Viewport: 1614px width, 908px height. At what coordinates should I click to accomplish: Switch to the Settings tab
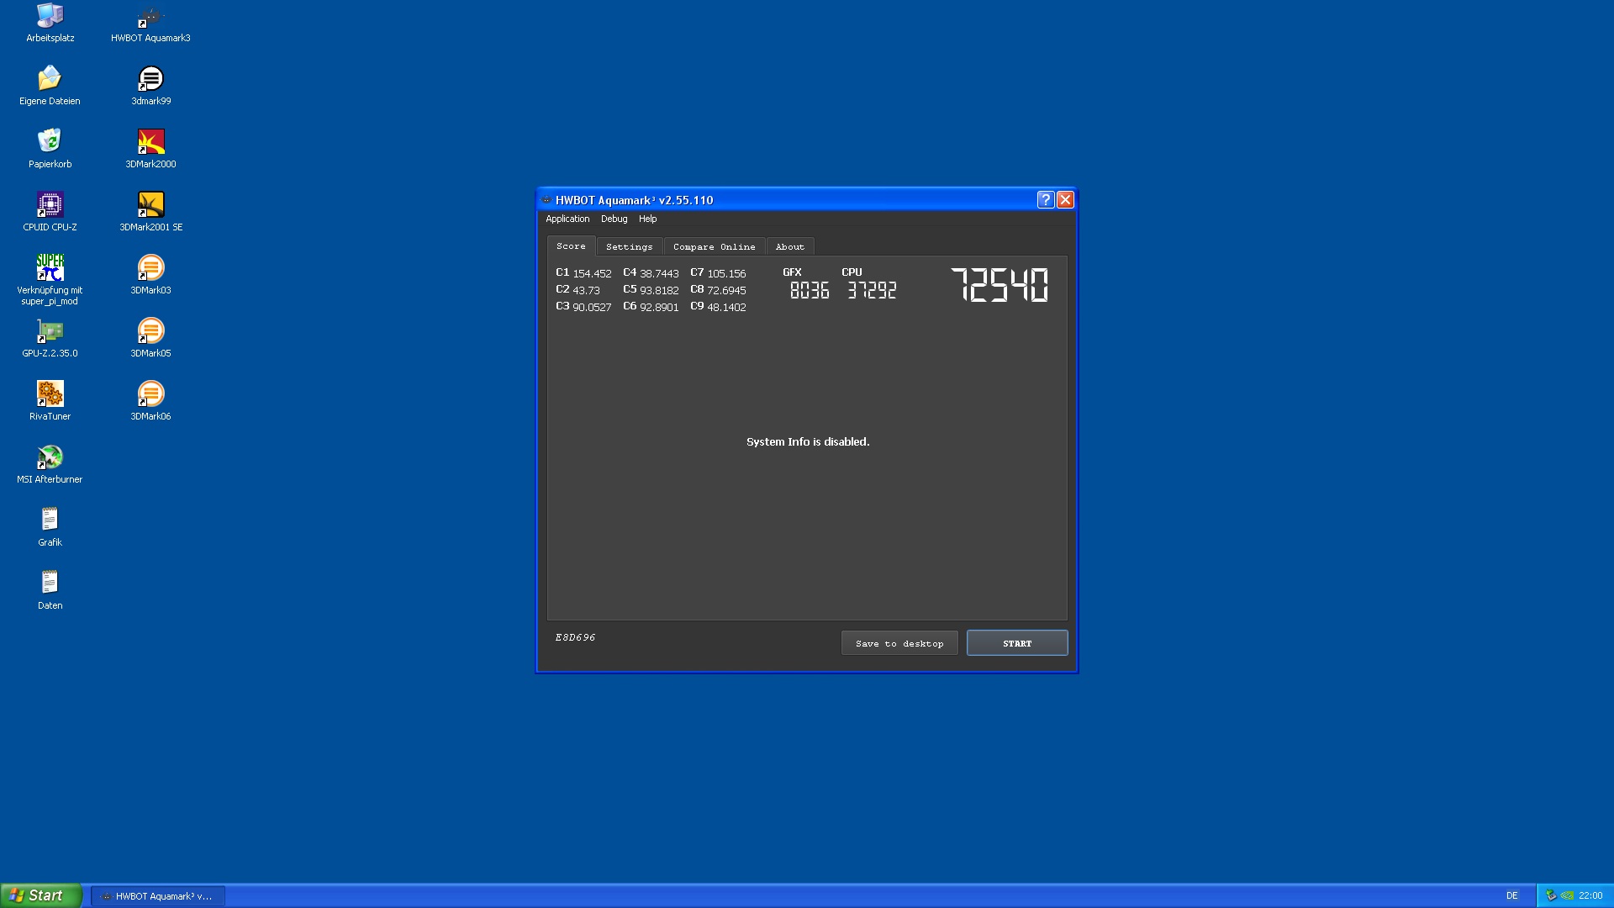[x=630, y=247]
